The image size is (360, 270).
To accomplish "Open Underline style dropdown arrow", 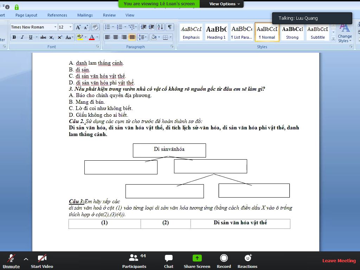I will click(36, 37).
